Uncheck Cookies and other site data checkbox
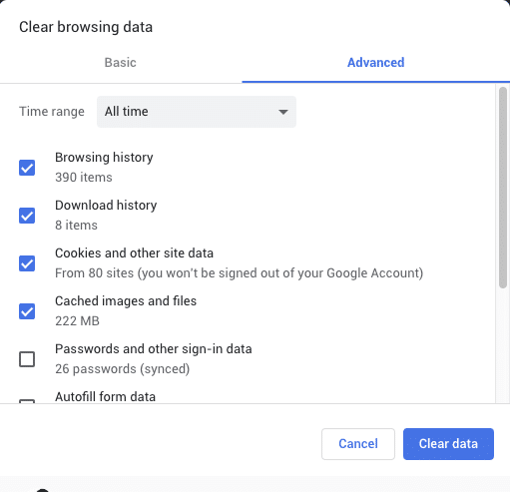 click(x=27, y=263)
